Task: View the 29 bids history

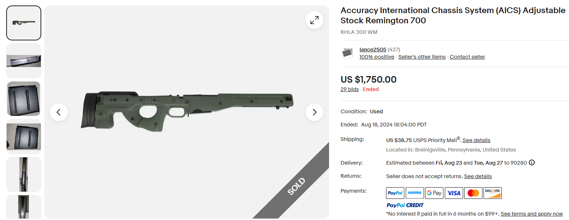Action: coord(350,89)
